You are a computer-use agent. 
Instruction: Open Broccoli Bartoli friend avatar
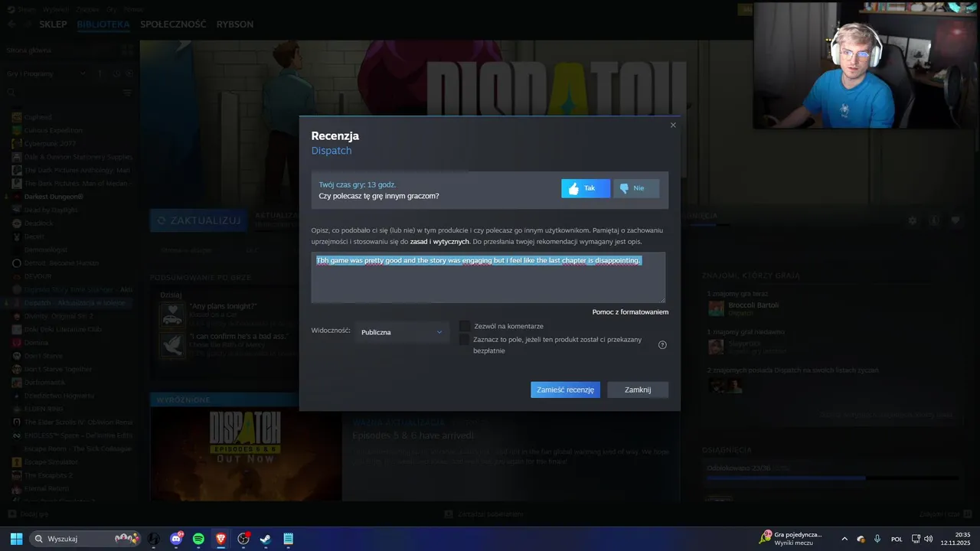click(716, 308)
